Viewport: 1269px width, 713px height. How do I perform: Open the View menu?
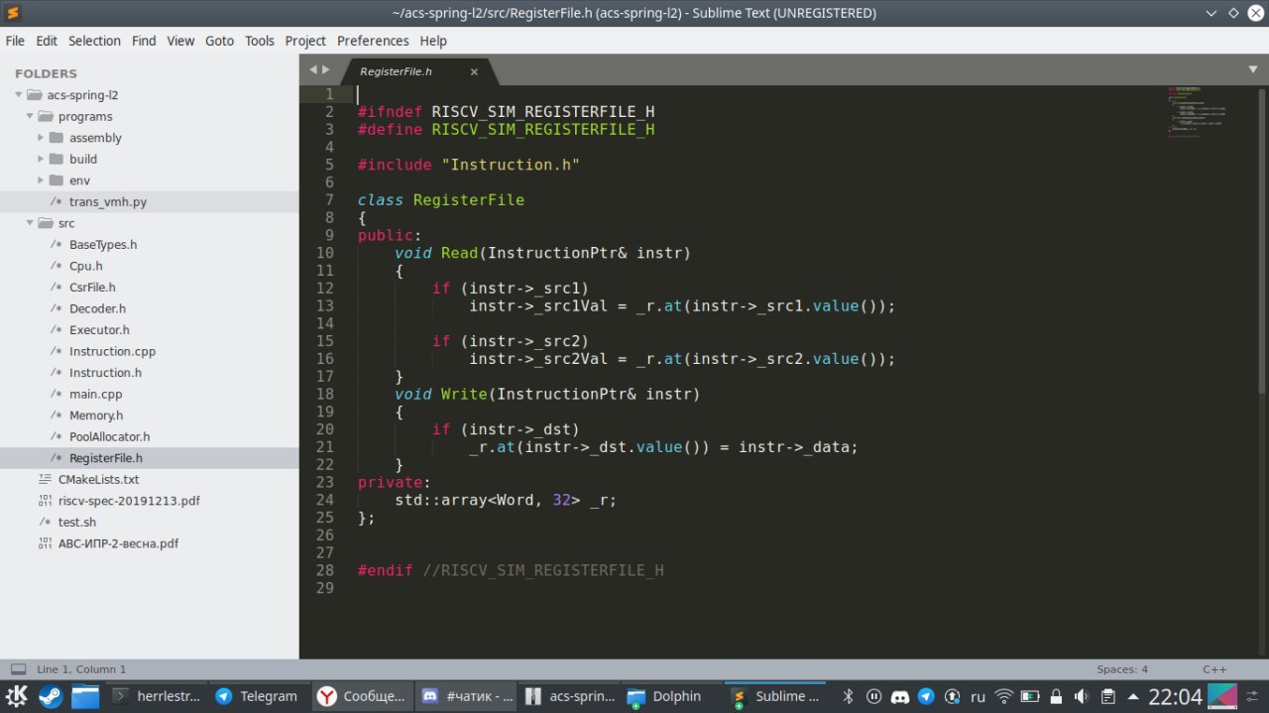click(x=180, y=41)
